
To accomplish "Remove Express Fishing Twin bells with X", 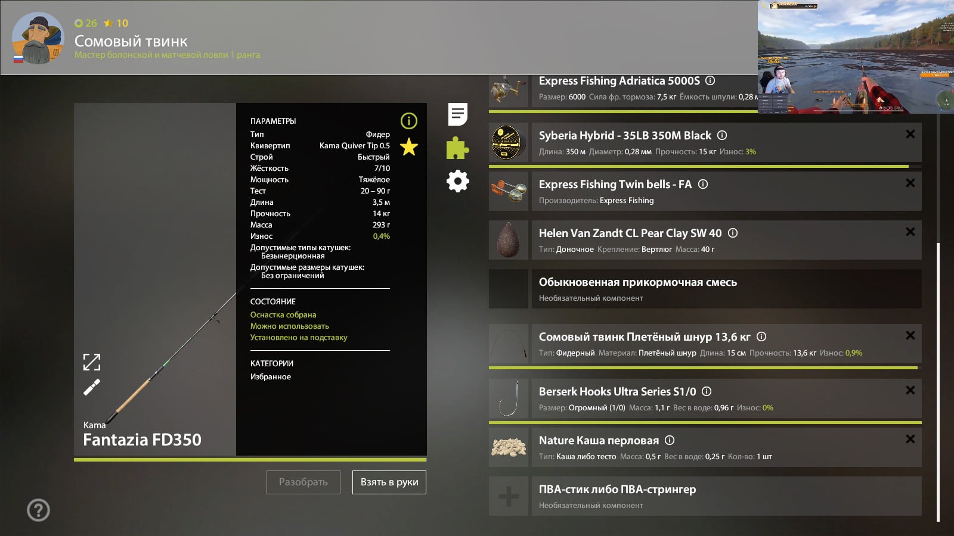I will [910, 183].
